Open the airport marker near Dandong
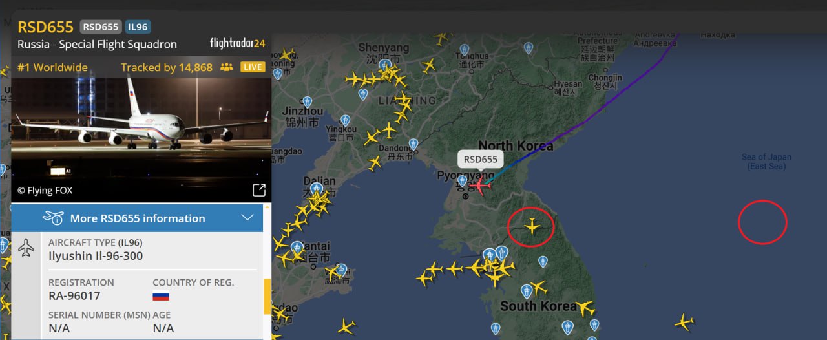Image resolution: width=827 pixels, height=340 pixels. [413, 144]
